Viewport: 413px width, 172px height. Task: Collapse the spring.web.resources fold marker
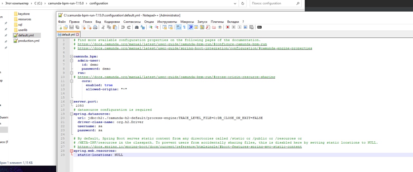tap(71, 151)
